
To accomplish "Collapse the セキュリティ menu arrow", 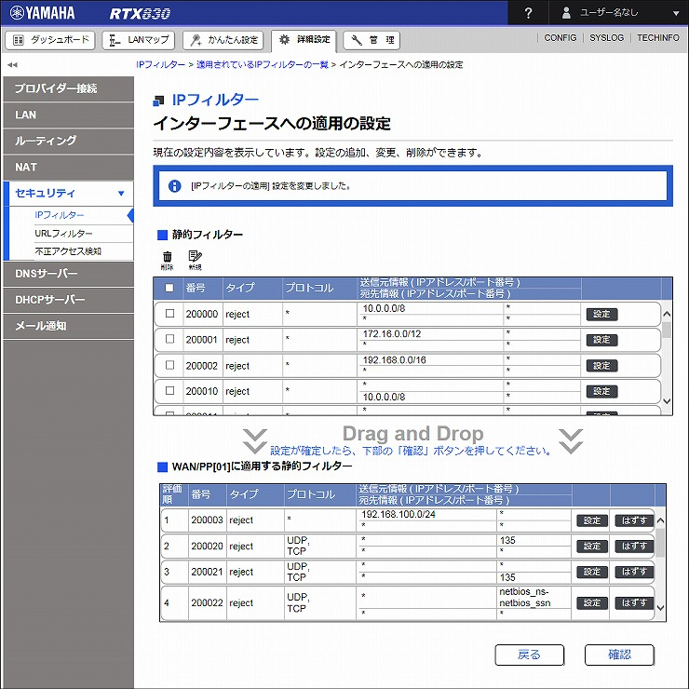I will click(121, 194).
